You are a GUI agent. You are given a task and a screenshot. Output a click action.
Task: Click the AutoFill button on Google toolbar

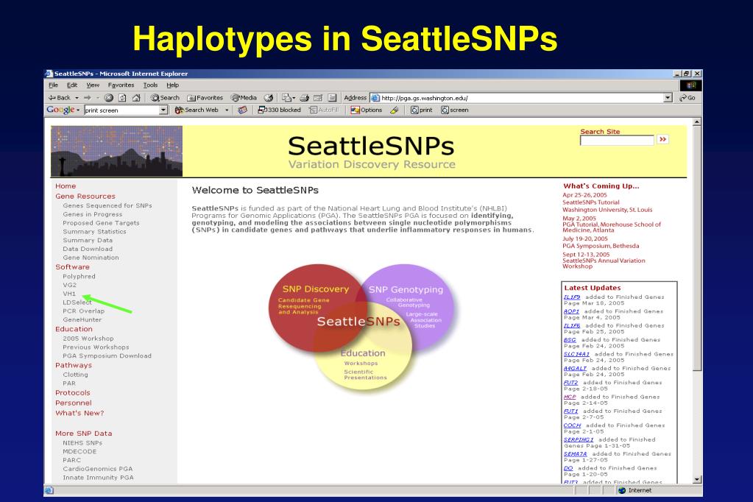324,110
